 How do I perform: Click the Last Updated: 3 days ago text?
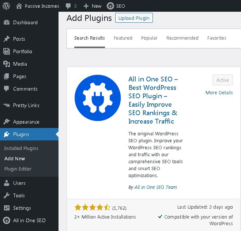point(205,207)
